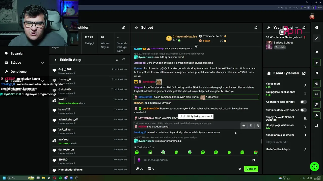Delete KEZRIF's chat message with trash icon

(258, 126)
